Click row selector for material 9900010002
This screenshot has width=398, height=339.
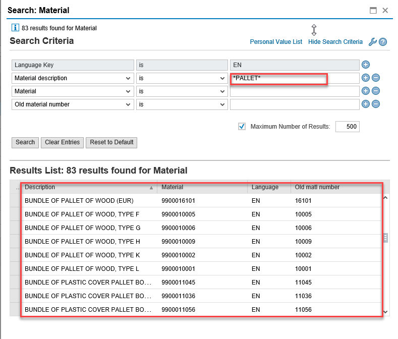pyautogui.click(x=15, y=255)
